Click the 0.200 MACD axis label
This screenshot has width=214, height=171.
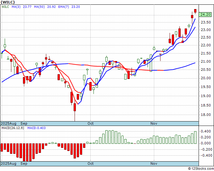[206, 137]
